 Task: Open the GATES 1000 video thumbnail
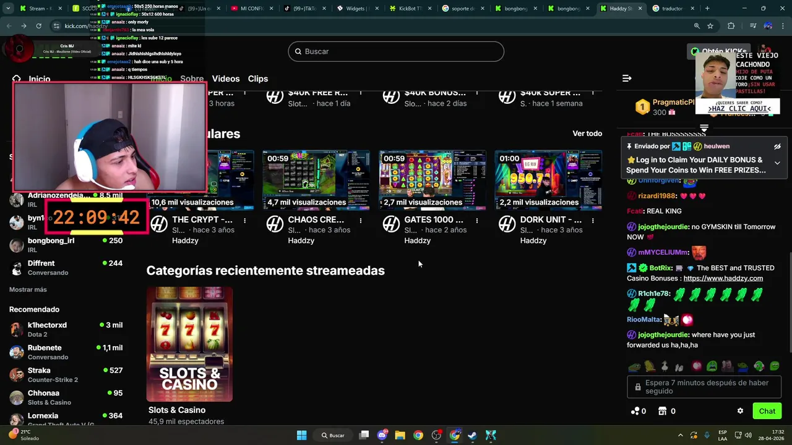[x=433, y=180]
